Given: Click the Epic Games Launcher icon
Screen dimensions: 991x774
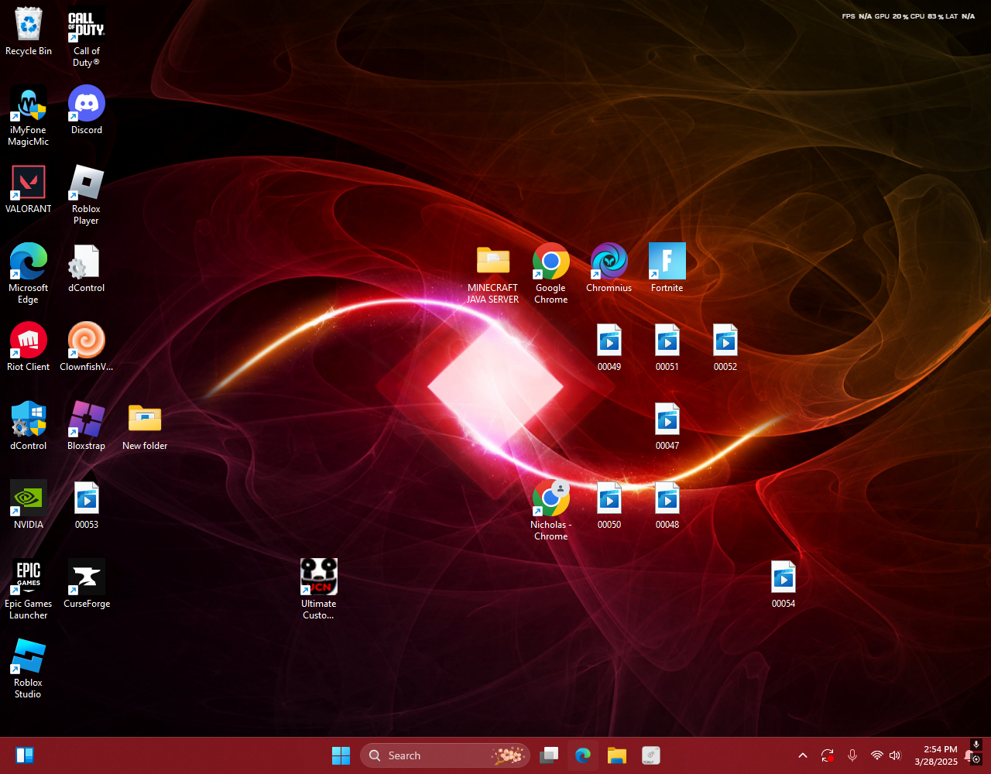Looking at the screenshot, I should 29,578.
